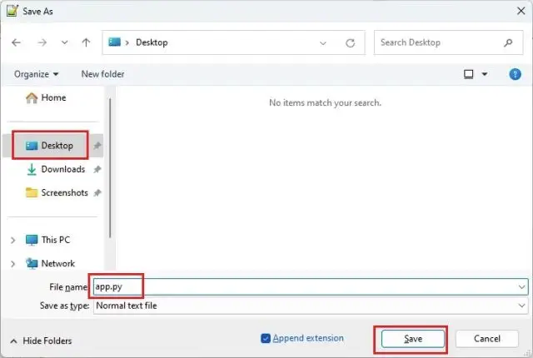Close the Save As dialog
The height and width of the screenshot is (358, 533).
coord(521,11)
